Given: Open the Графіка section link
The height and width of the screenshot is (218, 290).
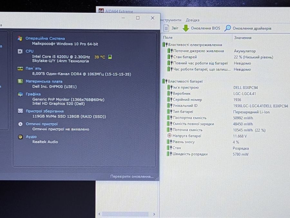Looking at the screenshot, I should [x=33, y=94].
